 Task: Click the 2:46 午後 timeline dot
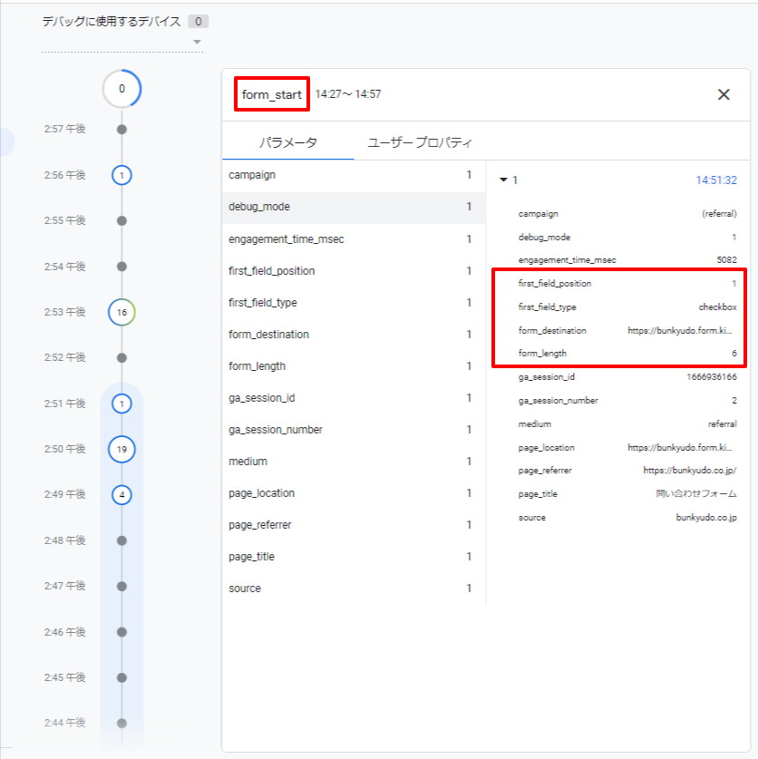tap(122, 632)
